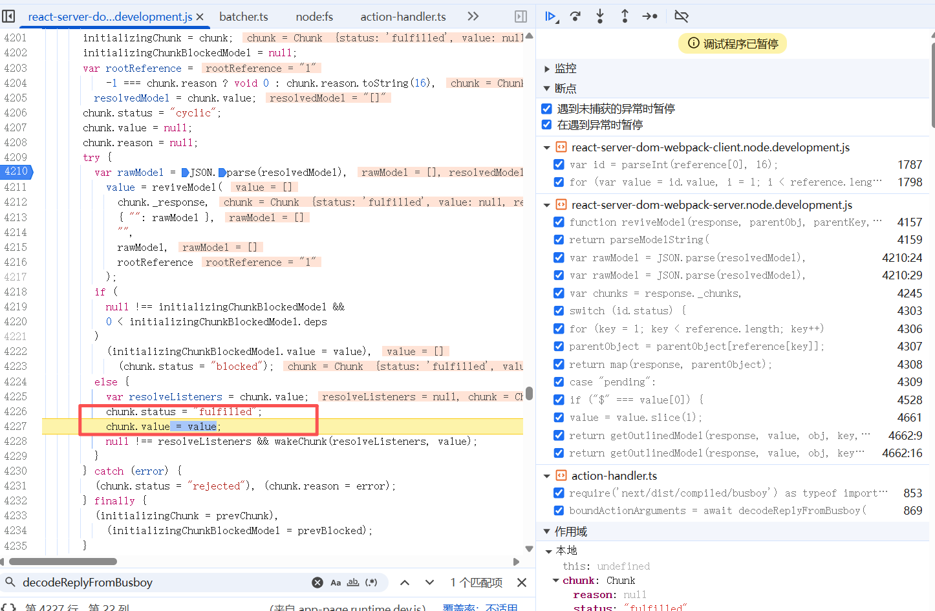The height and width of the screenshot is (611, 935).
Task: Switch to batcher.ts tab
Action: [244, 17]
